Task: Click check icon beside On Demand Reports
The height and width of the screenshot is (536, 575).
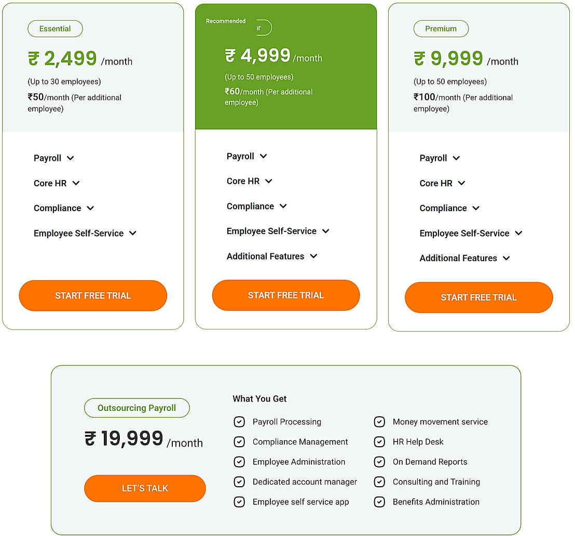Action: tap(379, 462)
